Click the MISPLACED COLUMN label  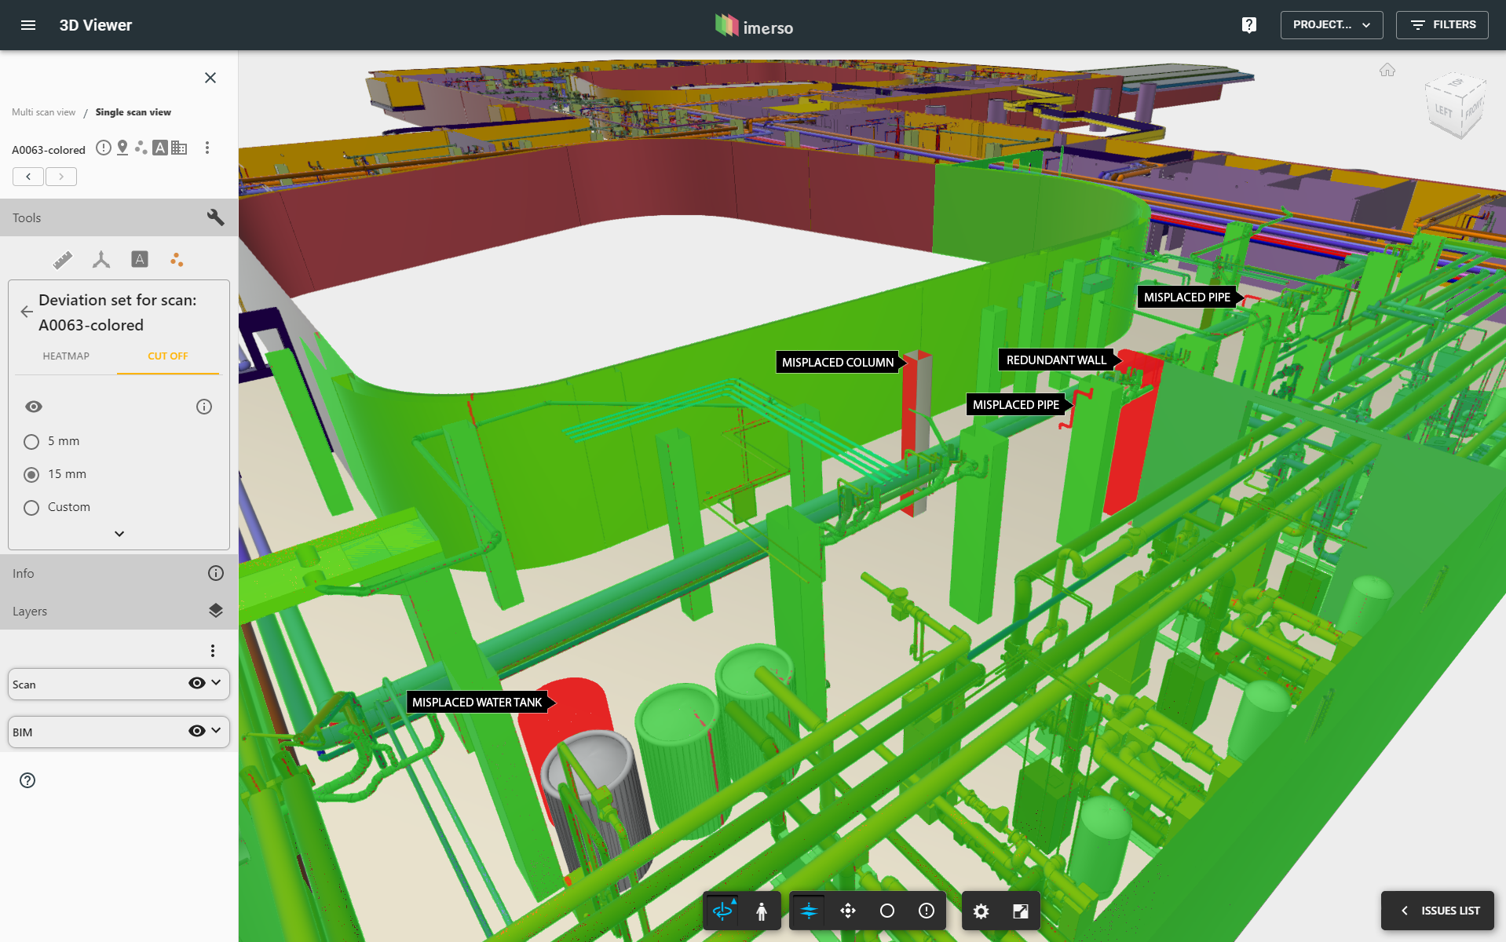coord(838,362)
